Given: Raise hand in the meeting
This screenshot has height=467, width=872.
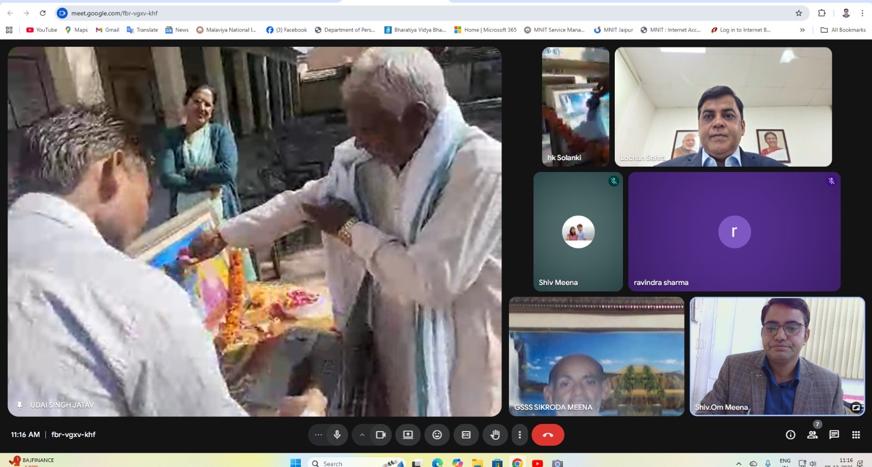Looking at the screenshot, I should coord(495,435).
